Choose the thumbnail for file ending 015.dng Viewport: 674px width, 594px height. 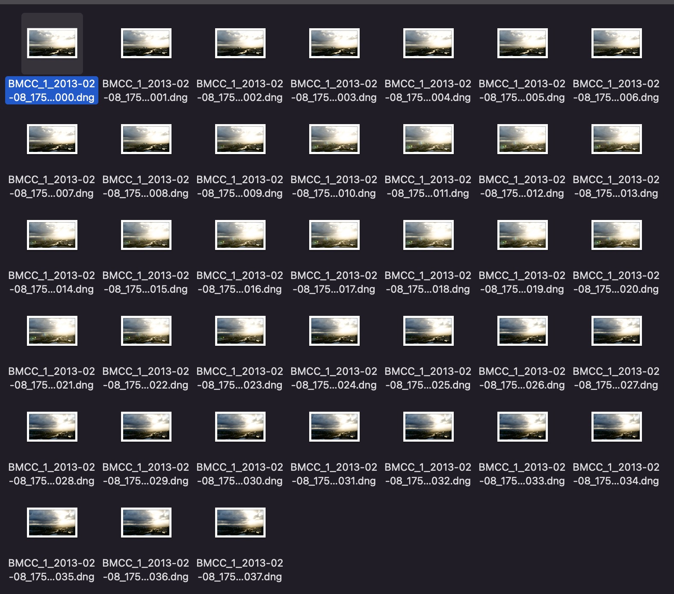pos(146,235)
